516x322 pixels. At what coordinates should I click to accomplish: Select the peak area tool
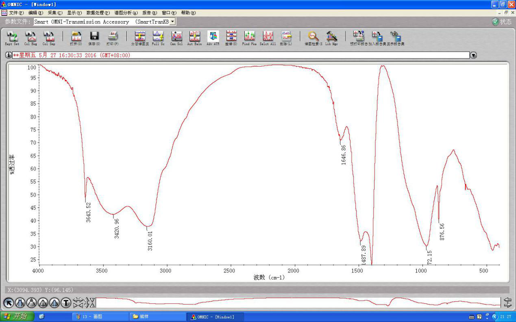click(x=54, y=303)
